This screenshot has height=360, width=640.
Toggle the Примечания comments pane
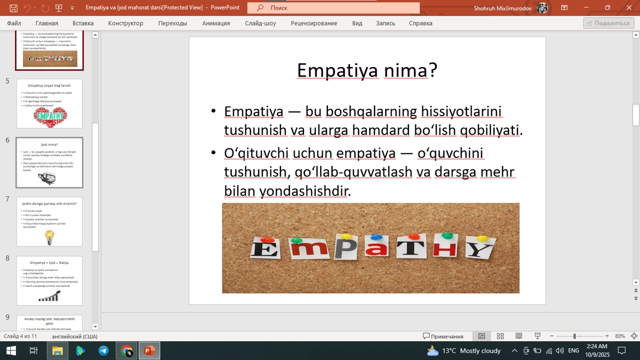point(443,336)
